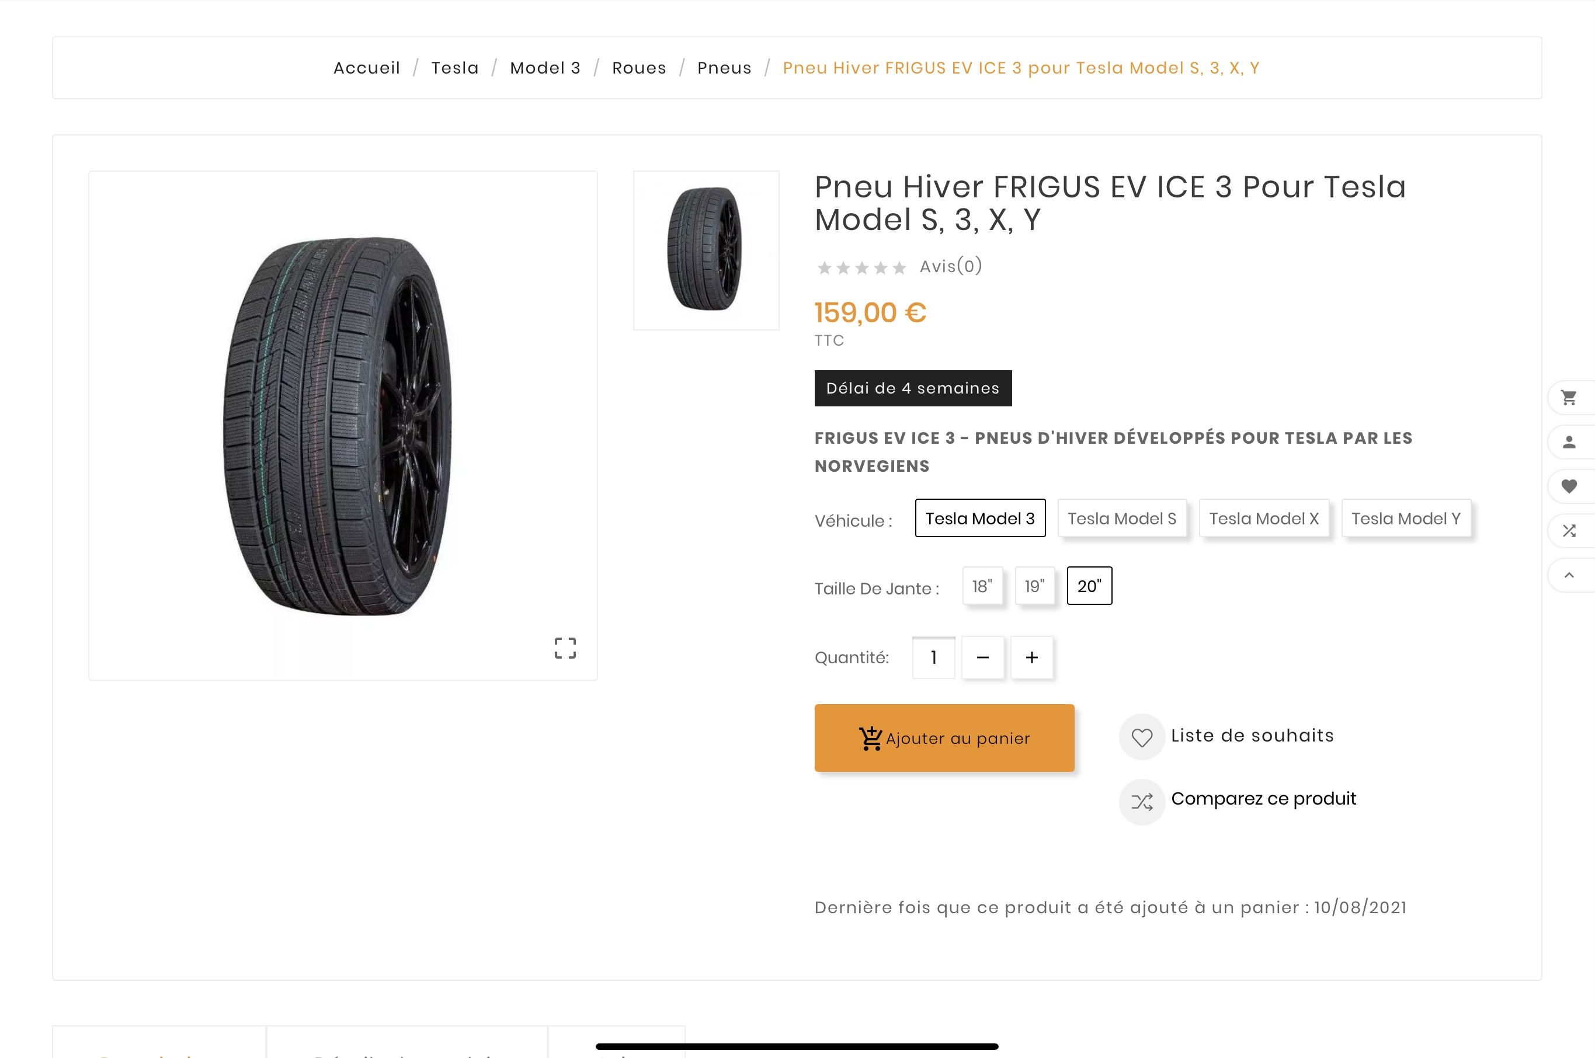1595x1058 pixels.
Task: Go to Roues in the breadcrumb
Action: (x=639, y=68)
